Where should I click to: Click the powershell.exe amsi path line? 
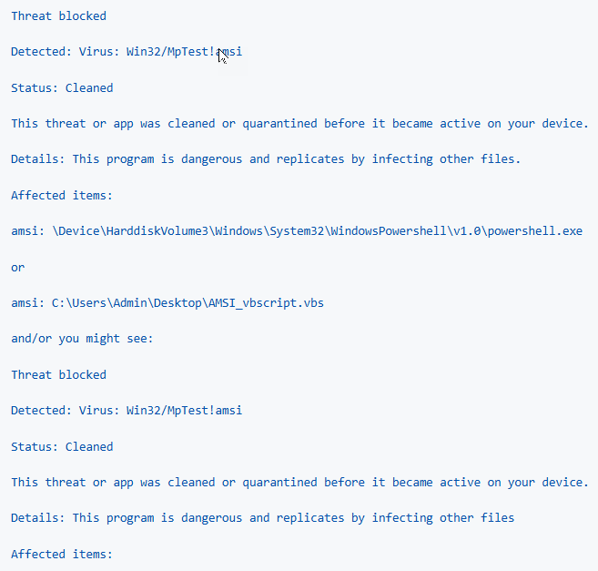click(x=297, y=231)
